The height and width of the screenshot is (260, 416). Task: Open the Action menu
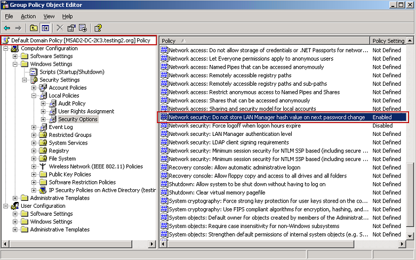click(28, 17)
